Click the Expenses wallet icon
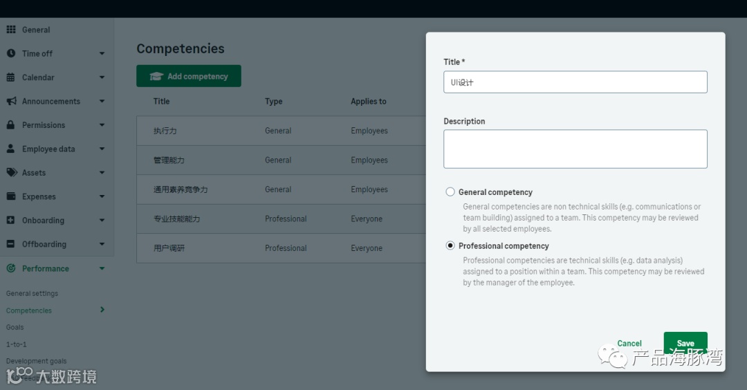Image resolution: width=747 pixels, height=390 pixels. tap(11, 196)
